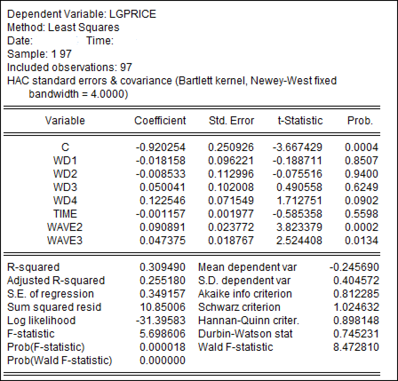This screenshot has width=398, height=381.
Task: Click the Dependent Variable: LGPRICE line
Action: click(x=82, y=14)
